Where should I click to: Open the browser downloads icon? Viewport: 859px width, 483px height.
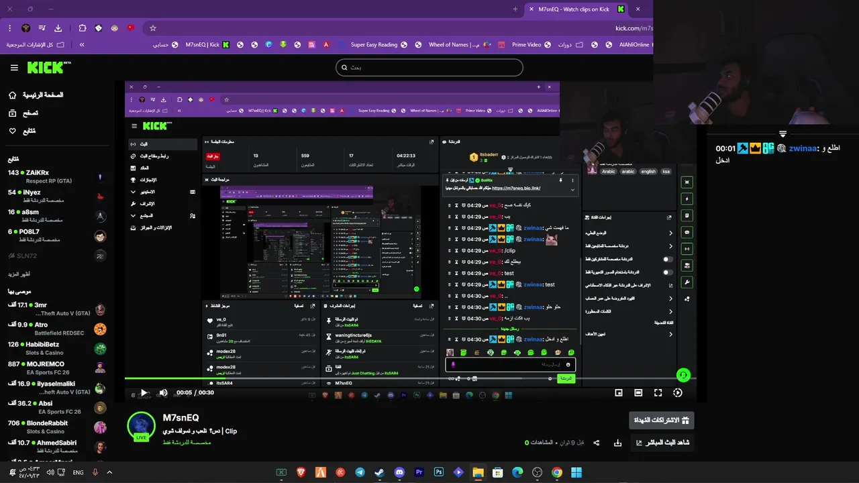[x=58, y=28]
